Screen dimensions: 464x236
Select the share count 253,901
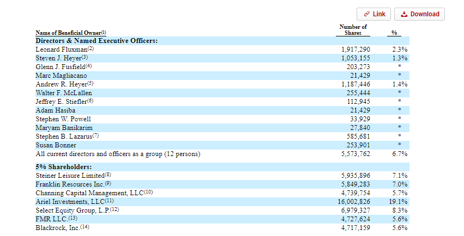point(358,145)
